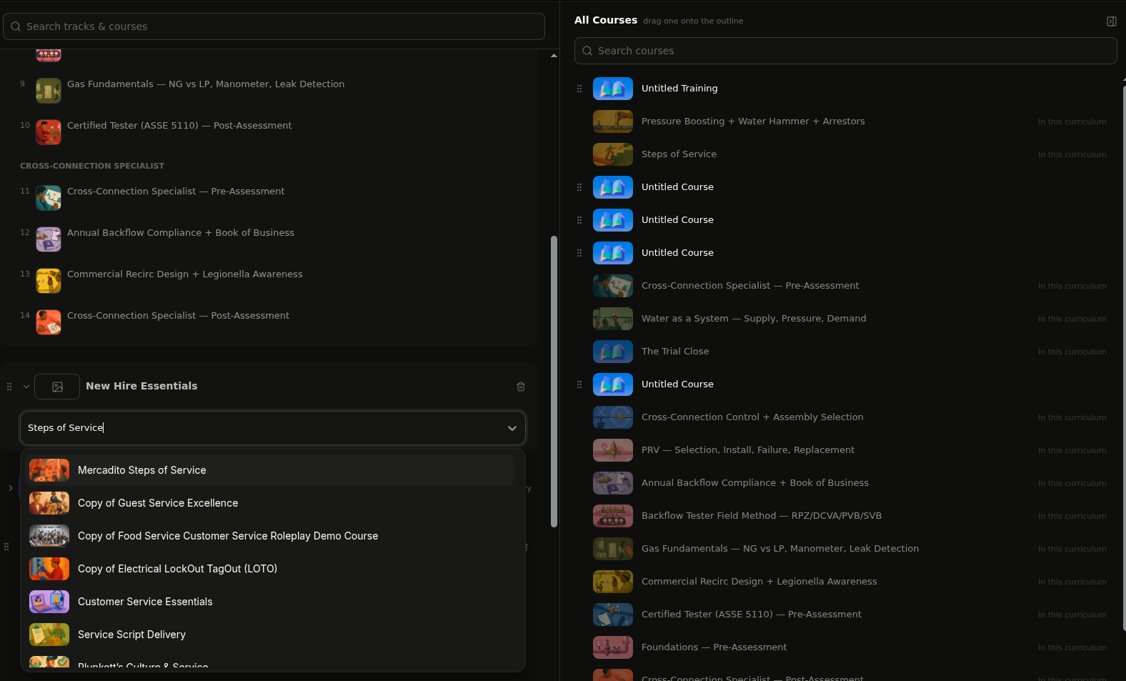This screenshot has height=681, width=1126.
Task: Click Foundations — Pre-Assessment course row
Action: coord(845,647)
